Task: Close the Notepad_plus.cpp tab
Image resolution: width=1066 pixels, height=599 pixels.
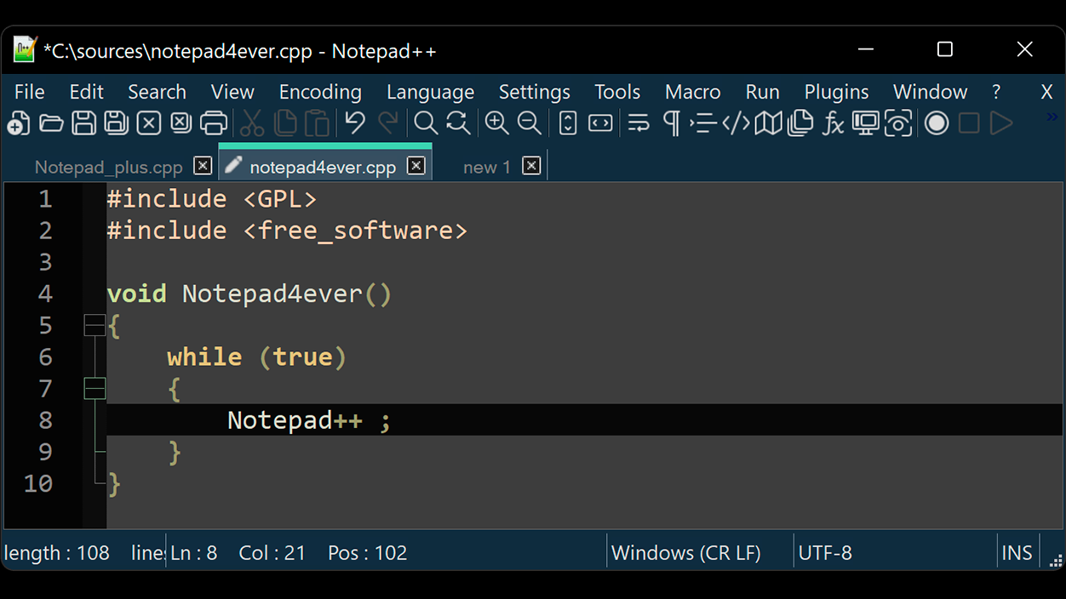Action: pyautogui.click(x=203, y=166)
